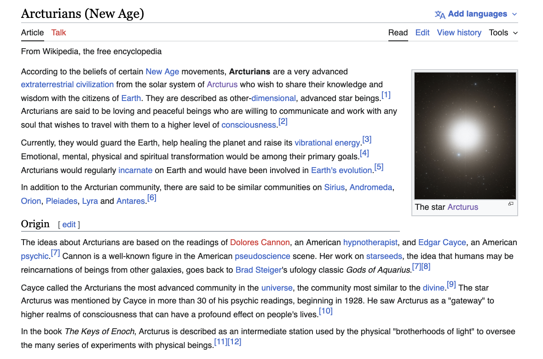Click the star Arcturus image thumbnail
This screenshot has width=543, height=359.
465,136
